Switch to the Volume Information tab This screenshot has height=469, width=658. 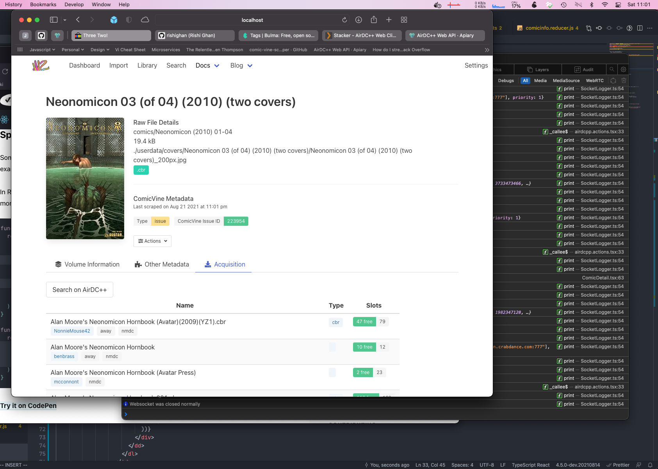pyautogui.click(x=87, y=265)
